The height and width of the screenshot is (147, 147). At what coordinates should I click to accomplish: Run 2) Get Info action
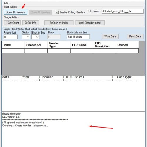[x=31, y=23]
